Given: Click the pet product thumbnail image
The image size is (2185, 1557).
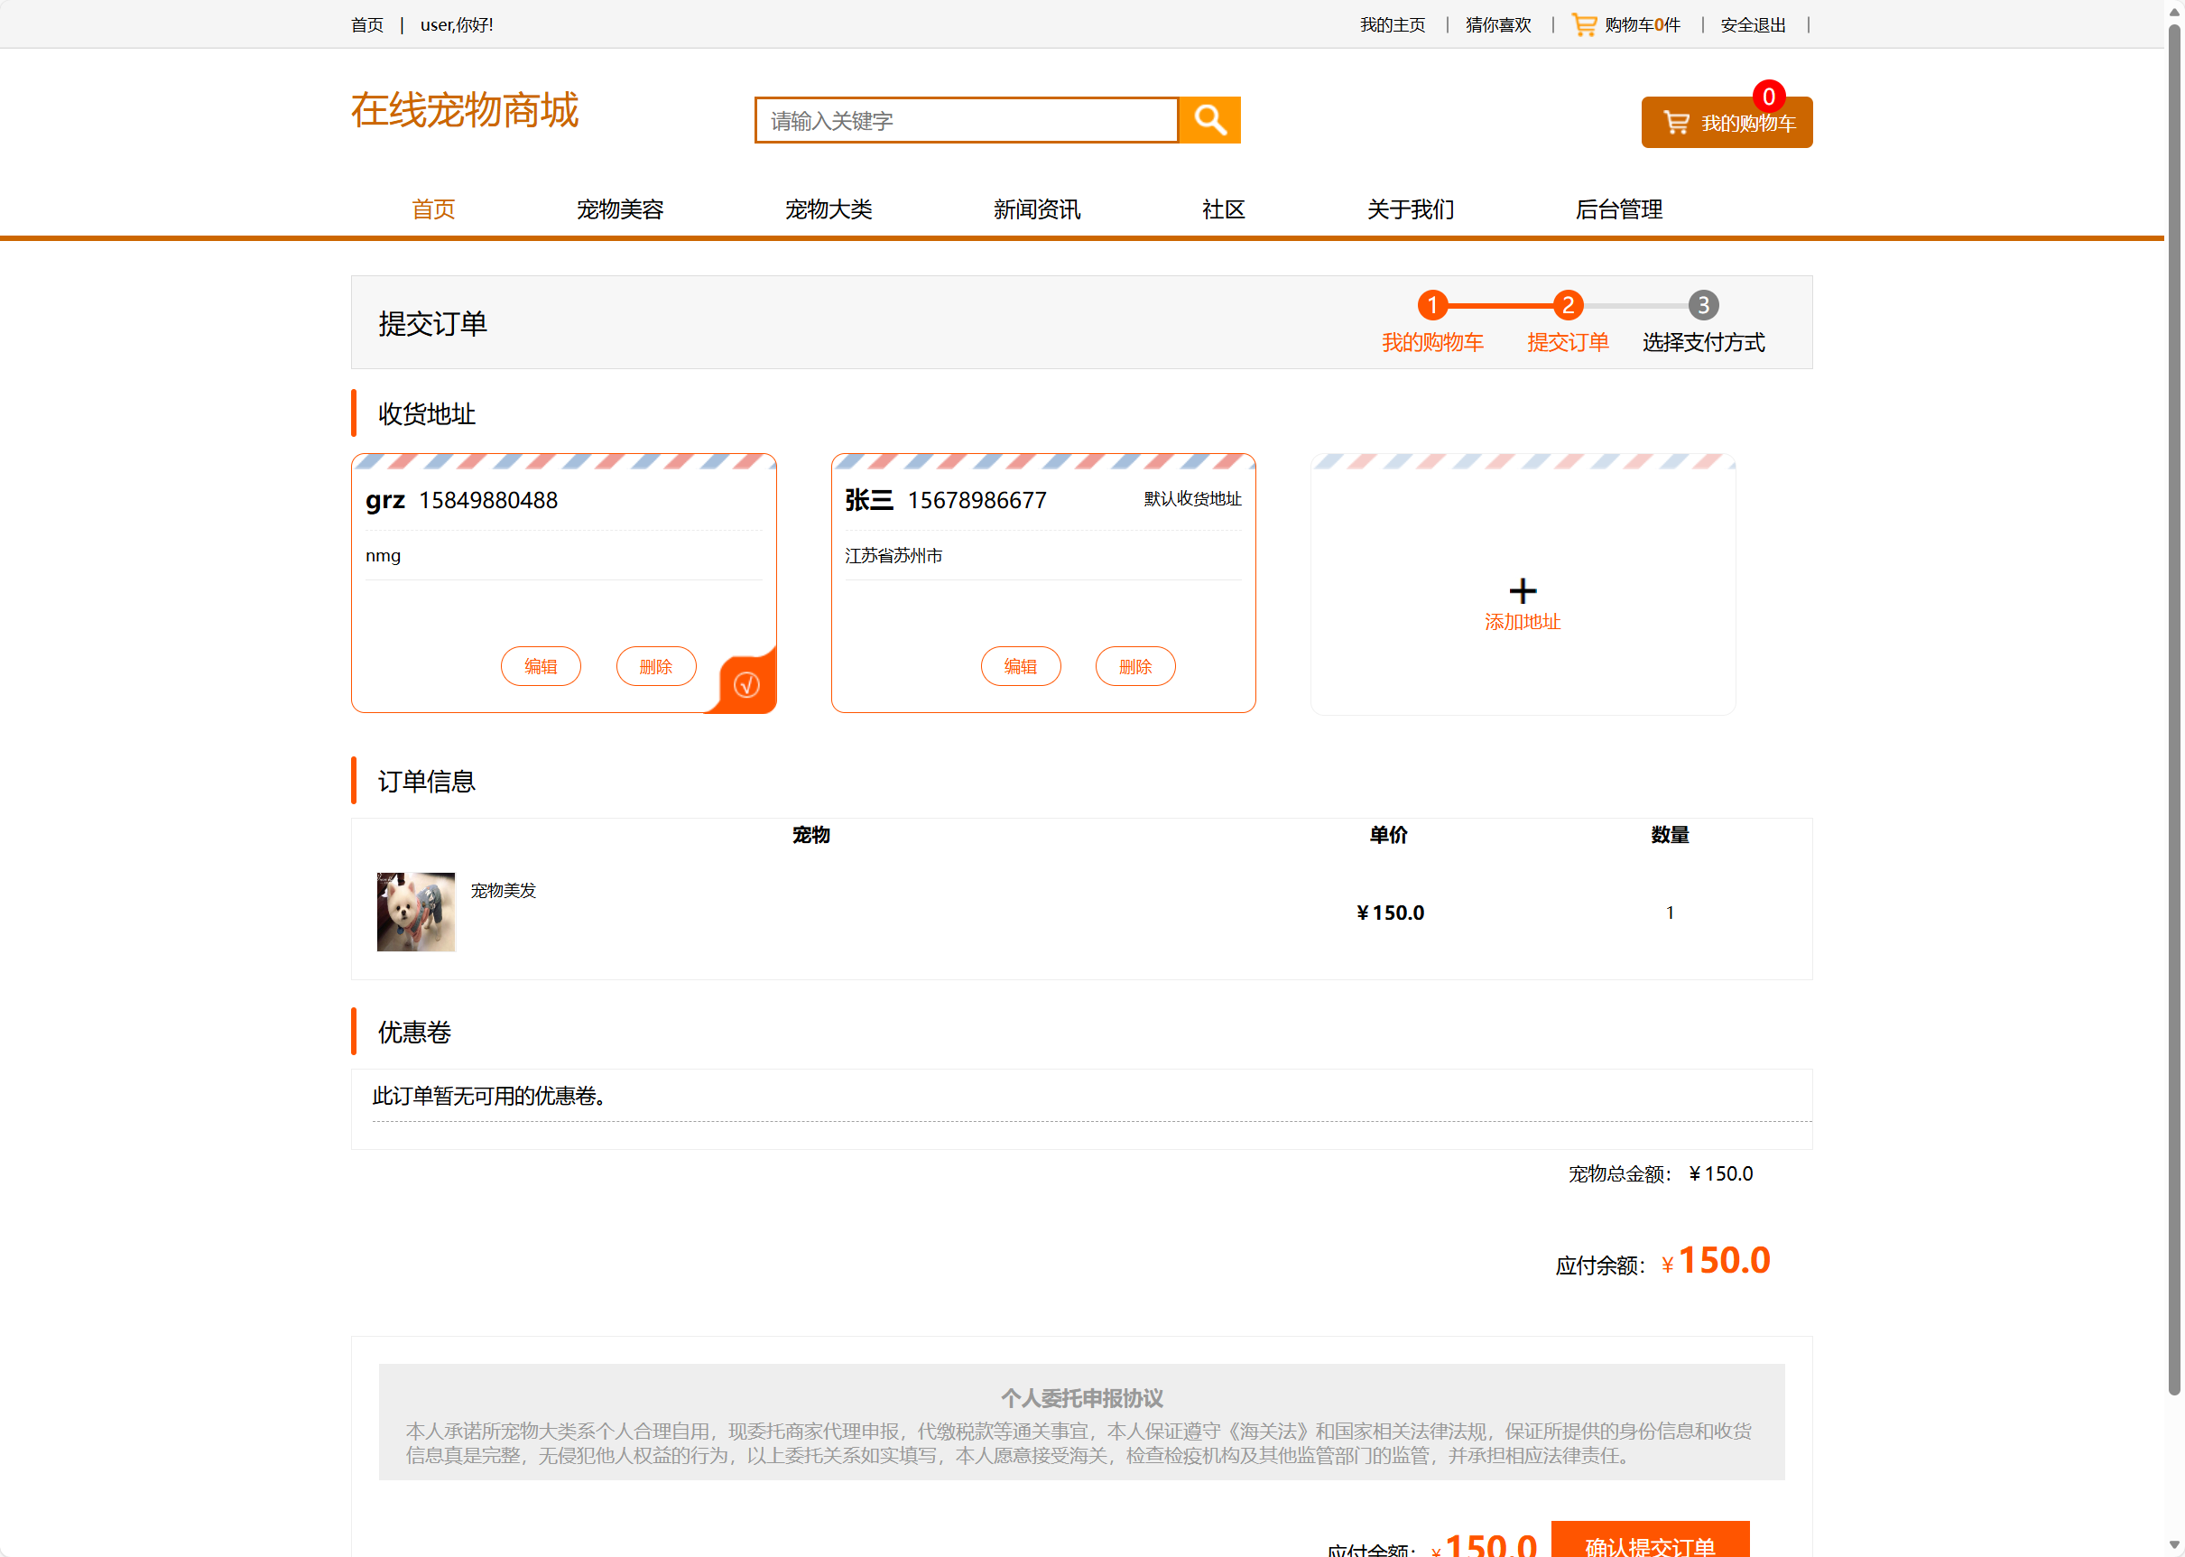Looking at the screenshot, I should [415, 911].
